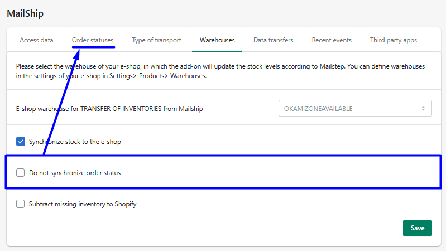Uncheck the Synchronize stock to the e-shop checkbox
446x251 pixels.
(x=21, y=142)
